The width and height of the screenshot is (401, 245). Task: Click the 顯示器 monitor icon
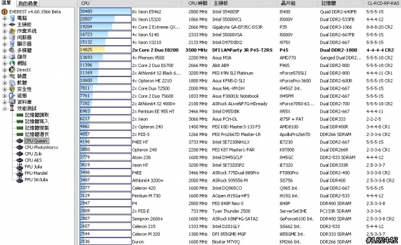point(12,44)
